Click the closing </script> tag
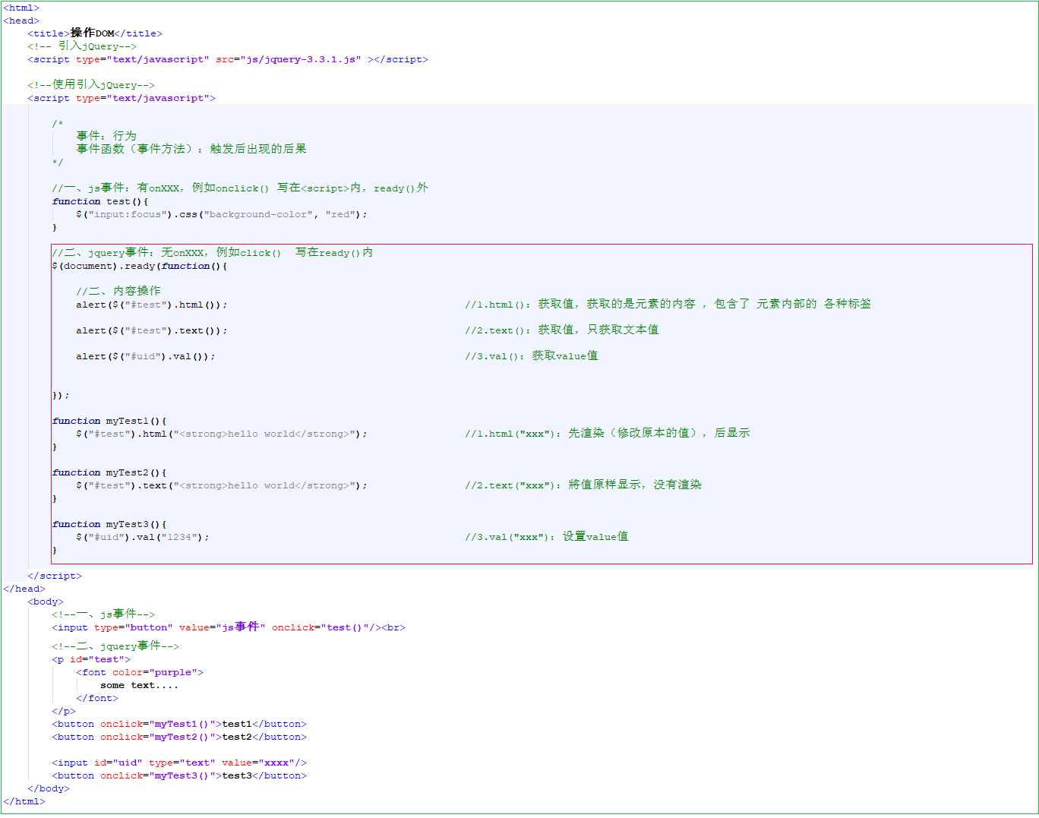 [55, 576]
